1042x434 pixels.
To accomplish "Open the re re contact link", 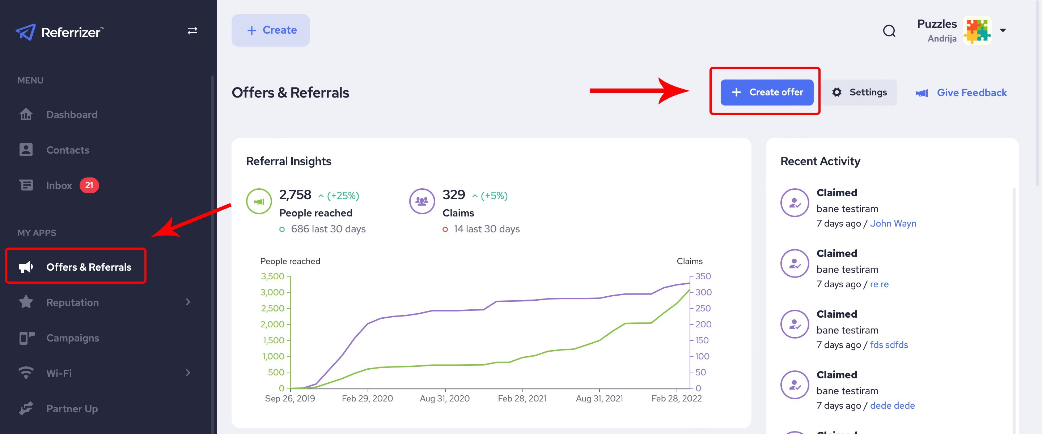I will (879, 284).
